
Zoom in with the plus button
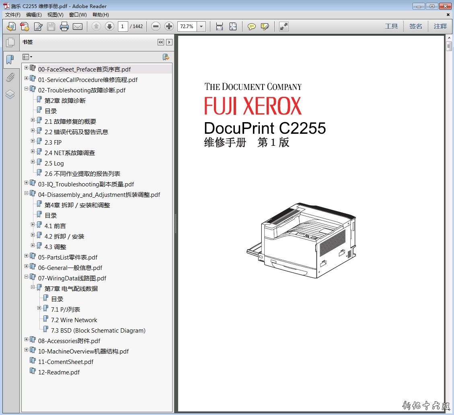[x=169, y=27]
